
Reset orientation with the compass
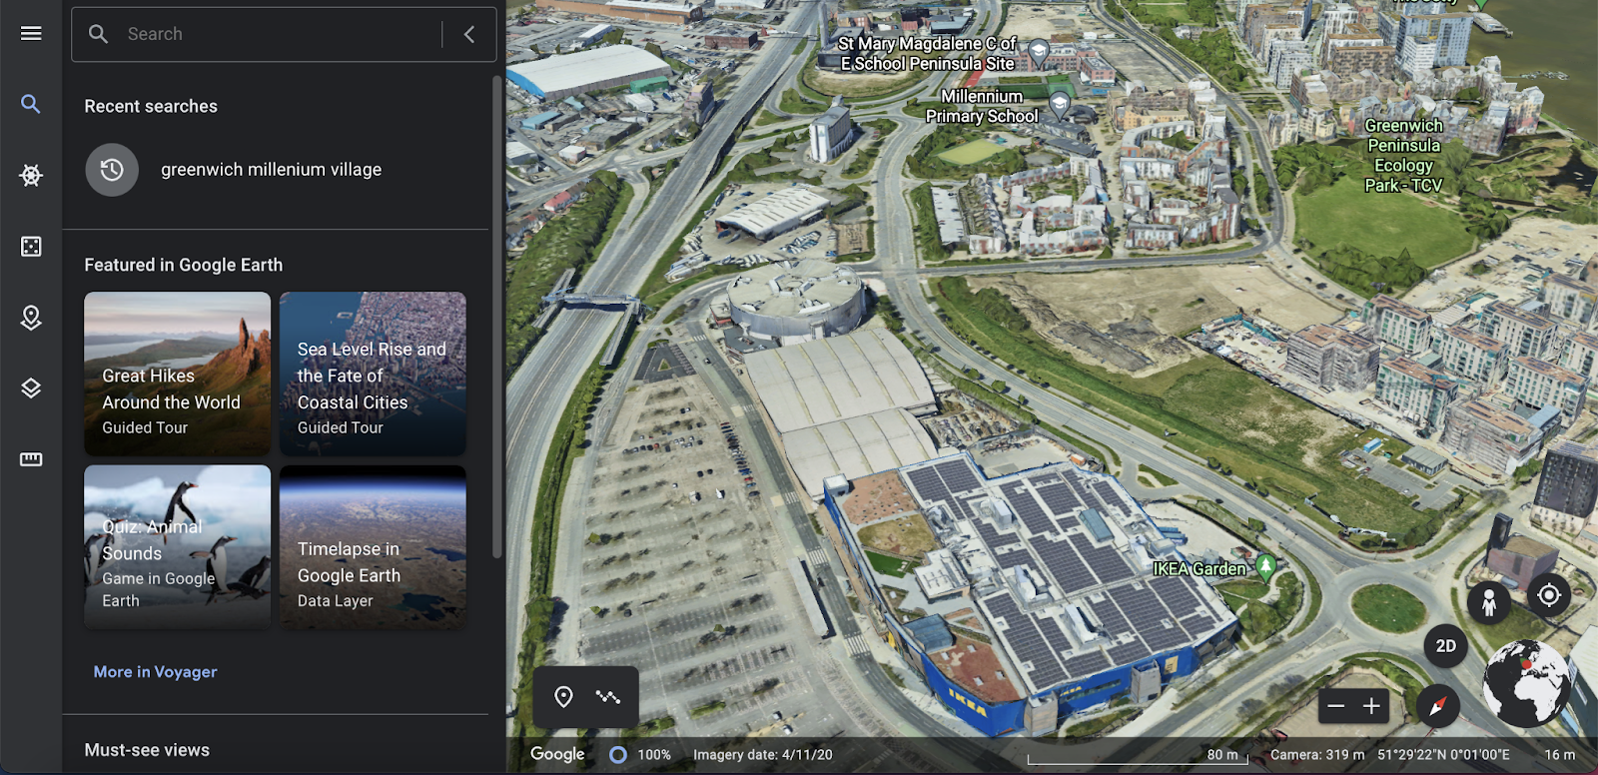pyautogui.click(x=1438, y=706)
